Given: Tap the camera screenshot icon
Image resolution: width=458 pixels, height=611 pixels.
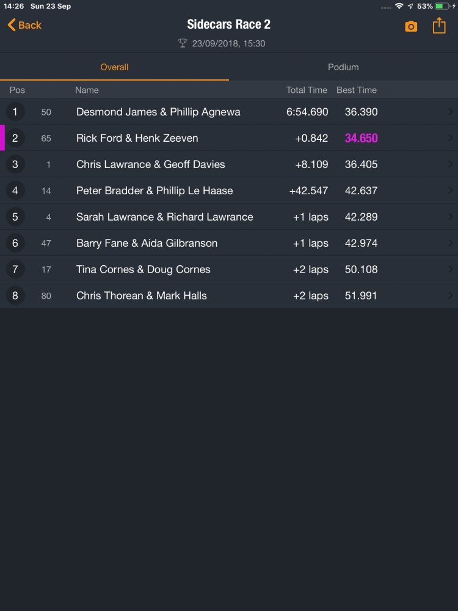Looking at the screenshot, I should coord(411,26).
